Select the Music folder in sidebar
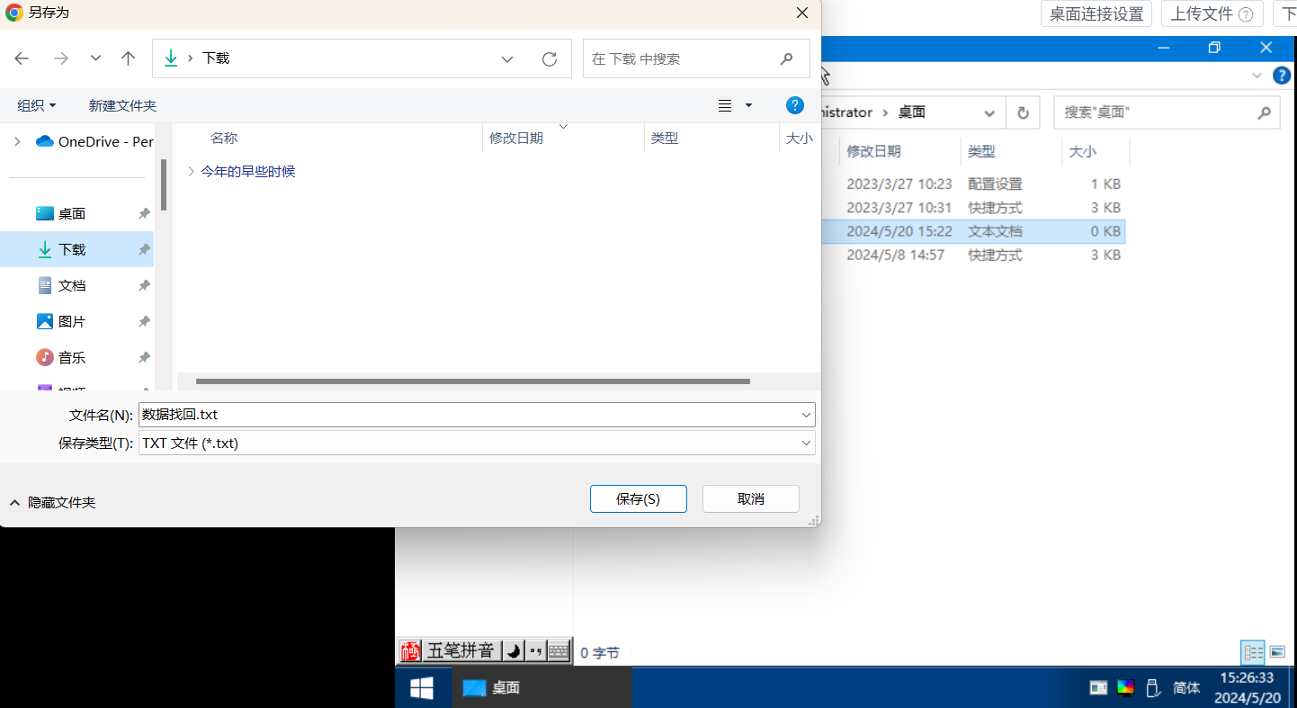The image size is (1297, 708). (72, 357)
